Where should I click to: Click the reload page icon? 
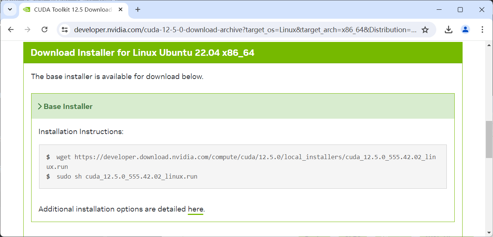tap(44, 29)
